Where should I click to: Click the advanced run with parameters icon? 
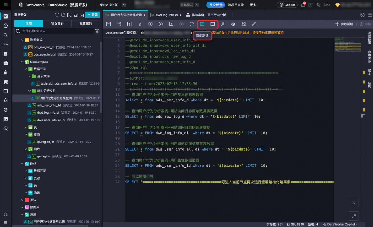click(x=171, y=24)
